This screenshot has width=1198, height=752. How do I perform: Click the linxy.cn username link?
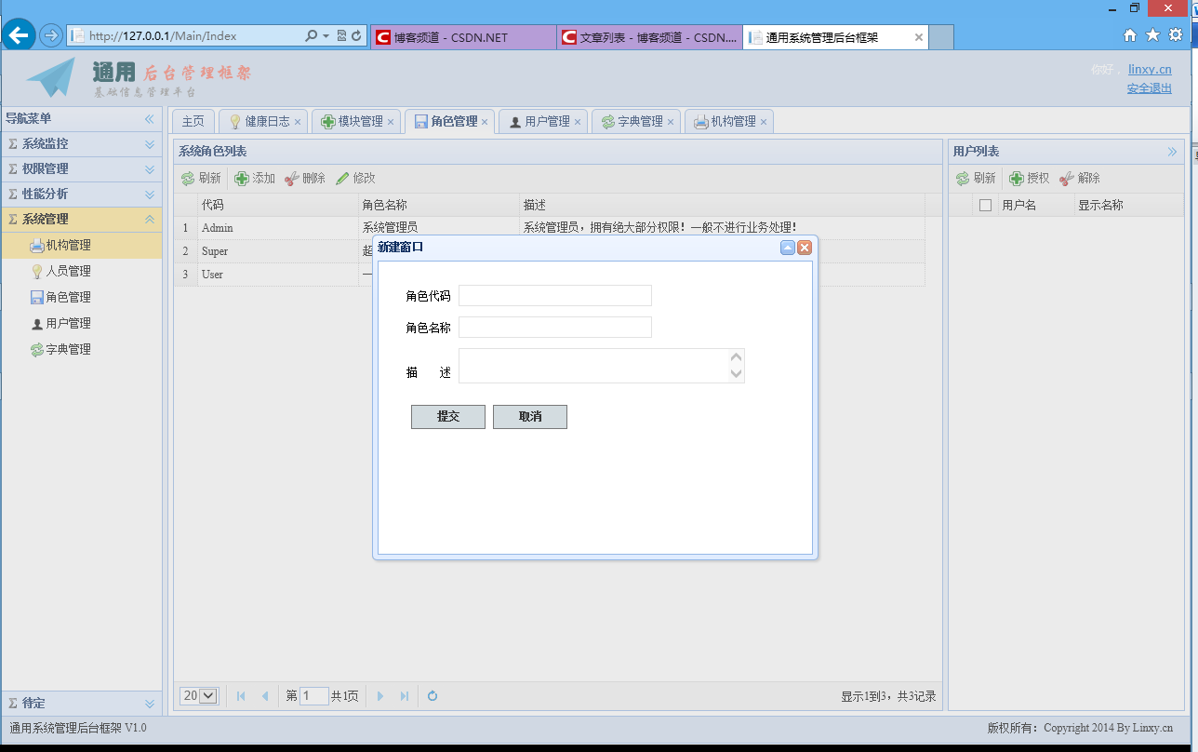(1150, 70)
